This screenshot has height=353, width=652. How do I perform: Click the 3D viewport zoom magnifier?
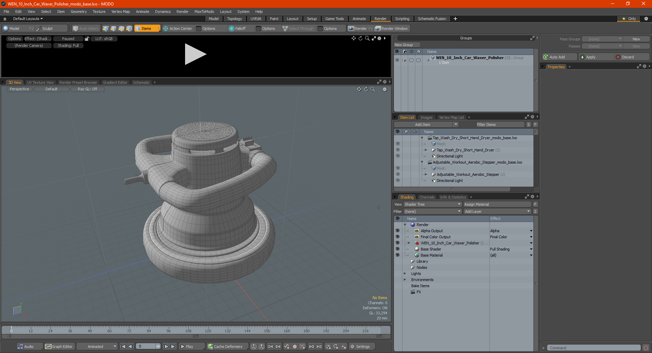pos(373,89)
